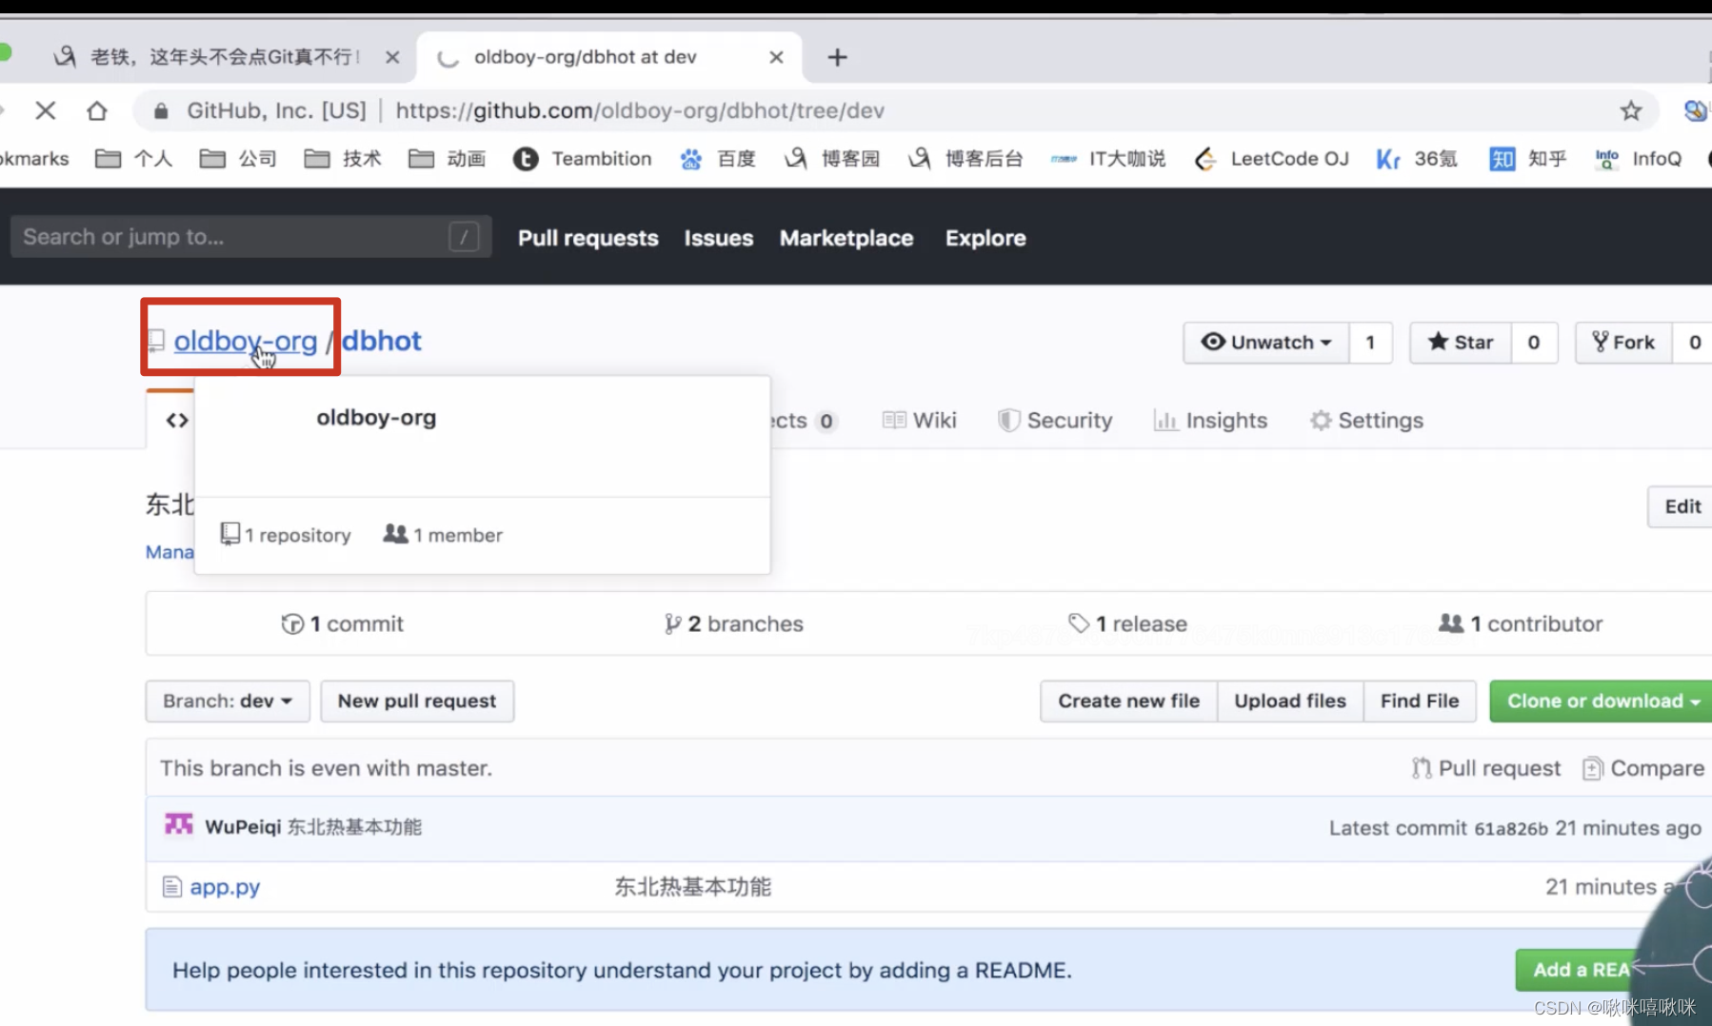Open app.py commit message 东北热基本功能
Screen dimensions: 1712x1026
(x=693, y=887)
